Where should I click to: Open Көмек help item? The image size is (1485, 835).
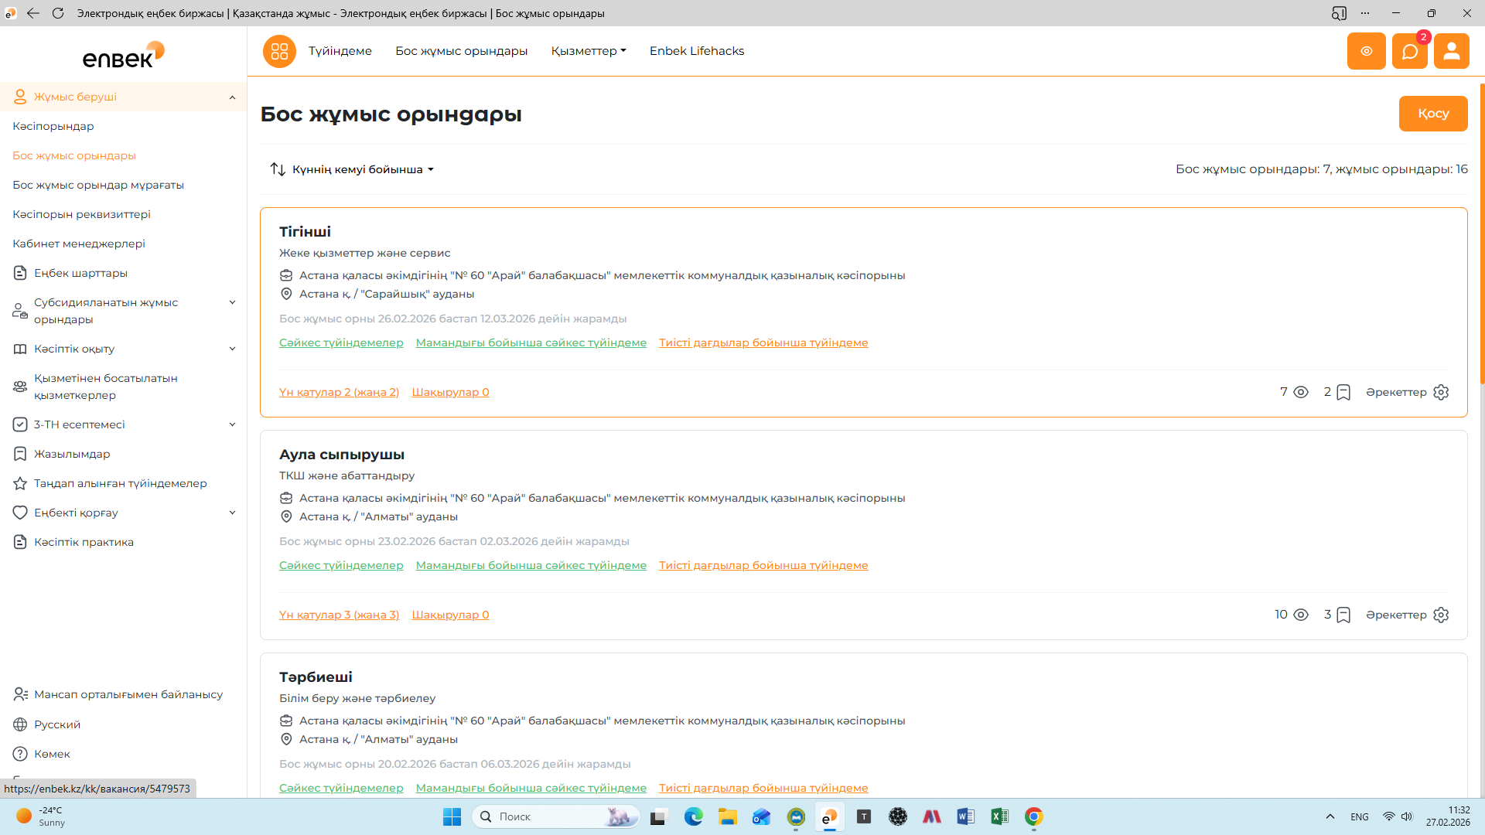[x=52, y=754]
